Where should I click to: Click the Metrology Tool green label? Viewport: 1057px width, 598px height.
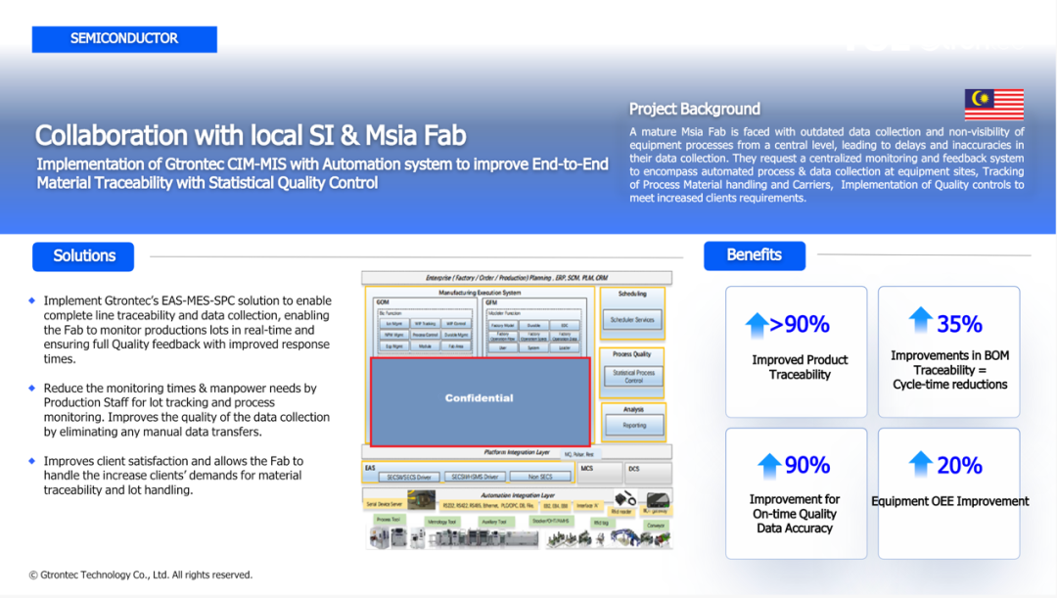441,522
